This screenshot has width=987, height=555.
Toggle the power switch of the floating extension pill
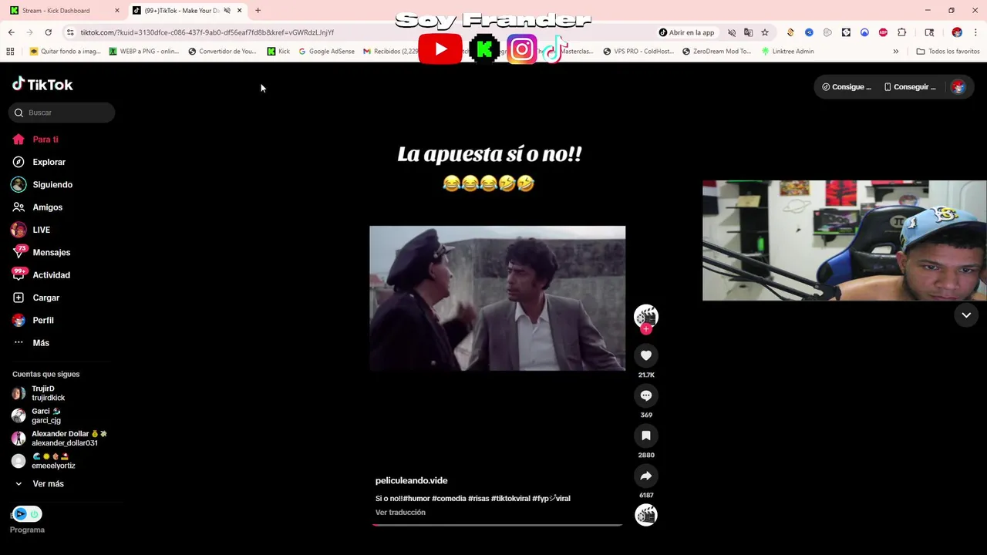34,514
